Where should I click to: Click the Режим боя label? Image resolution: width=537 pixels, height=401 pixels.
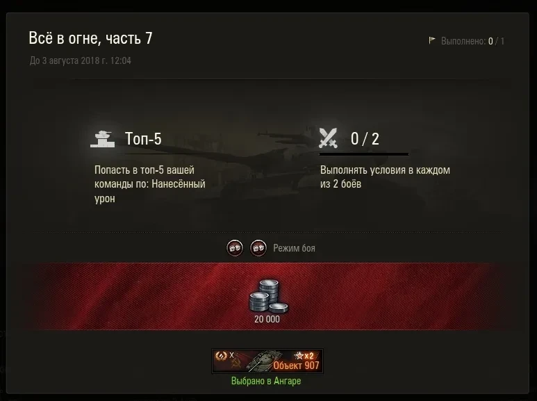(294, 248)
